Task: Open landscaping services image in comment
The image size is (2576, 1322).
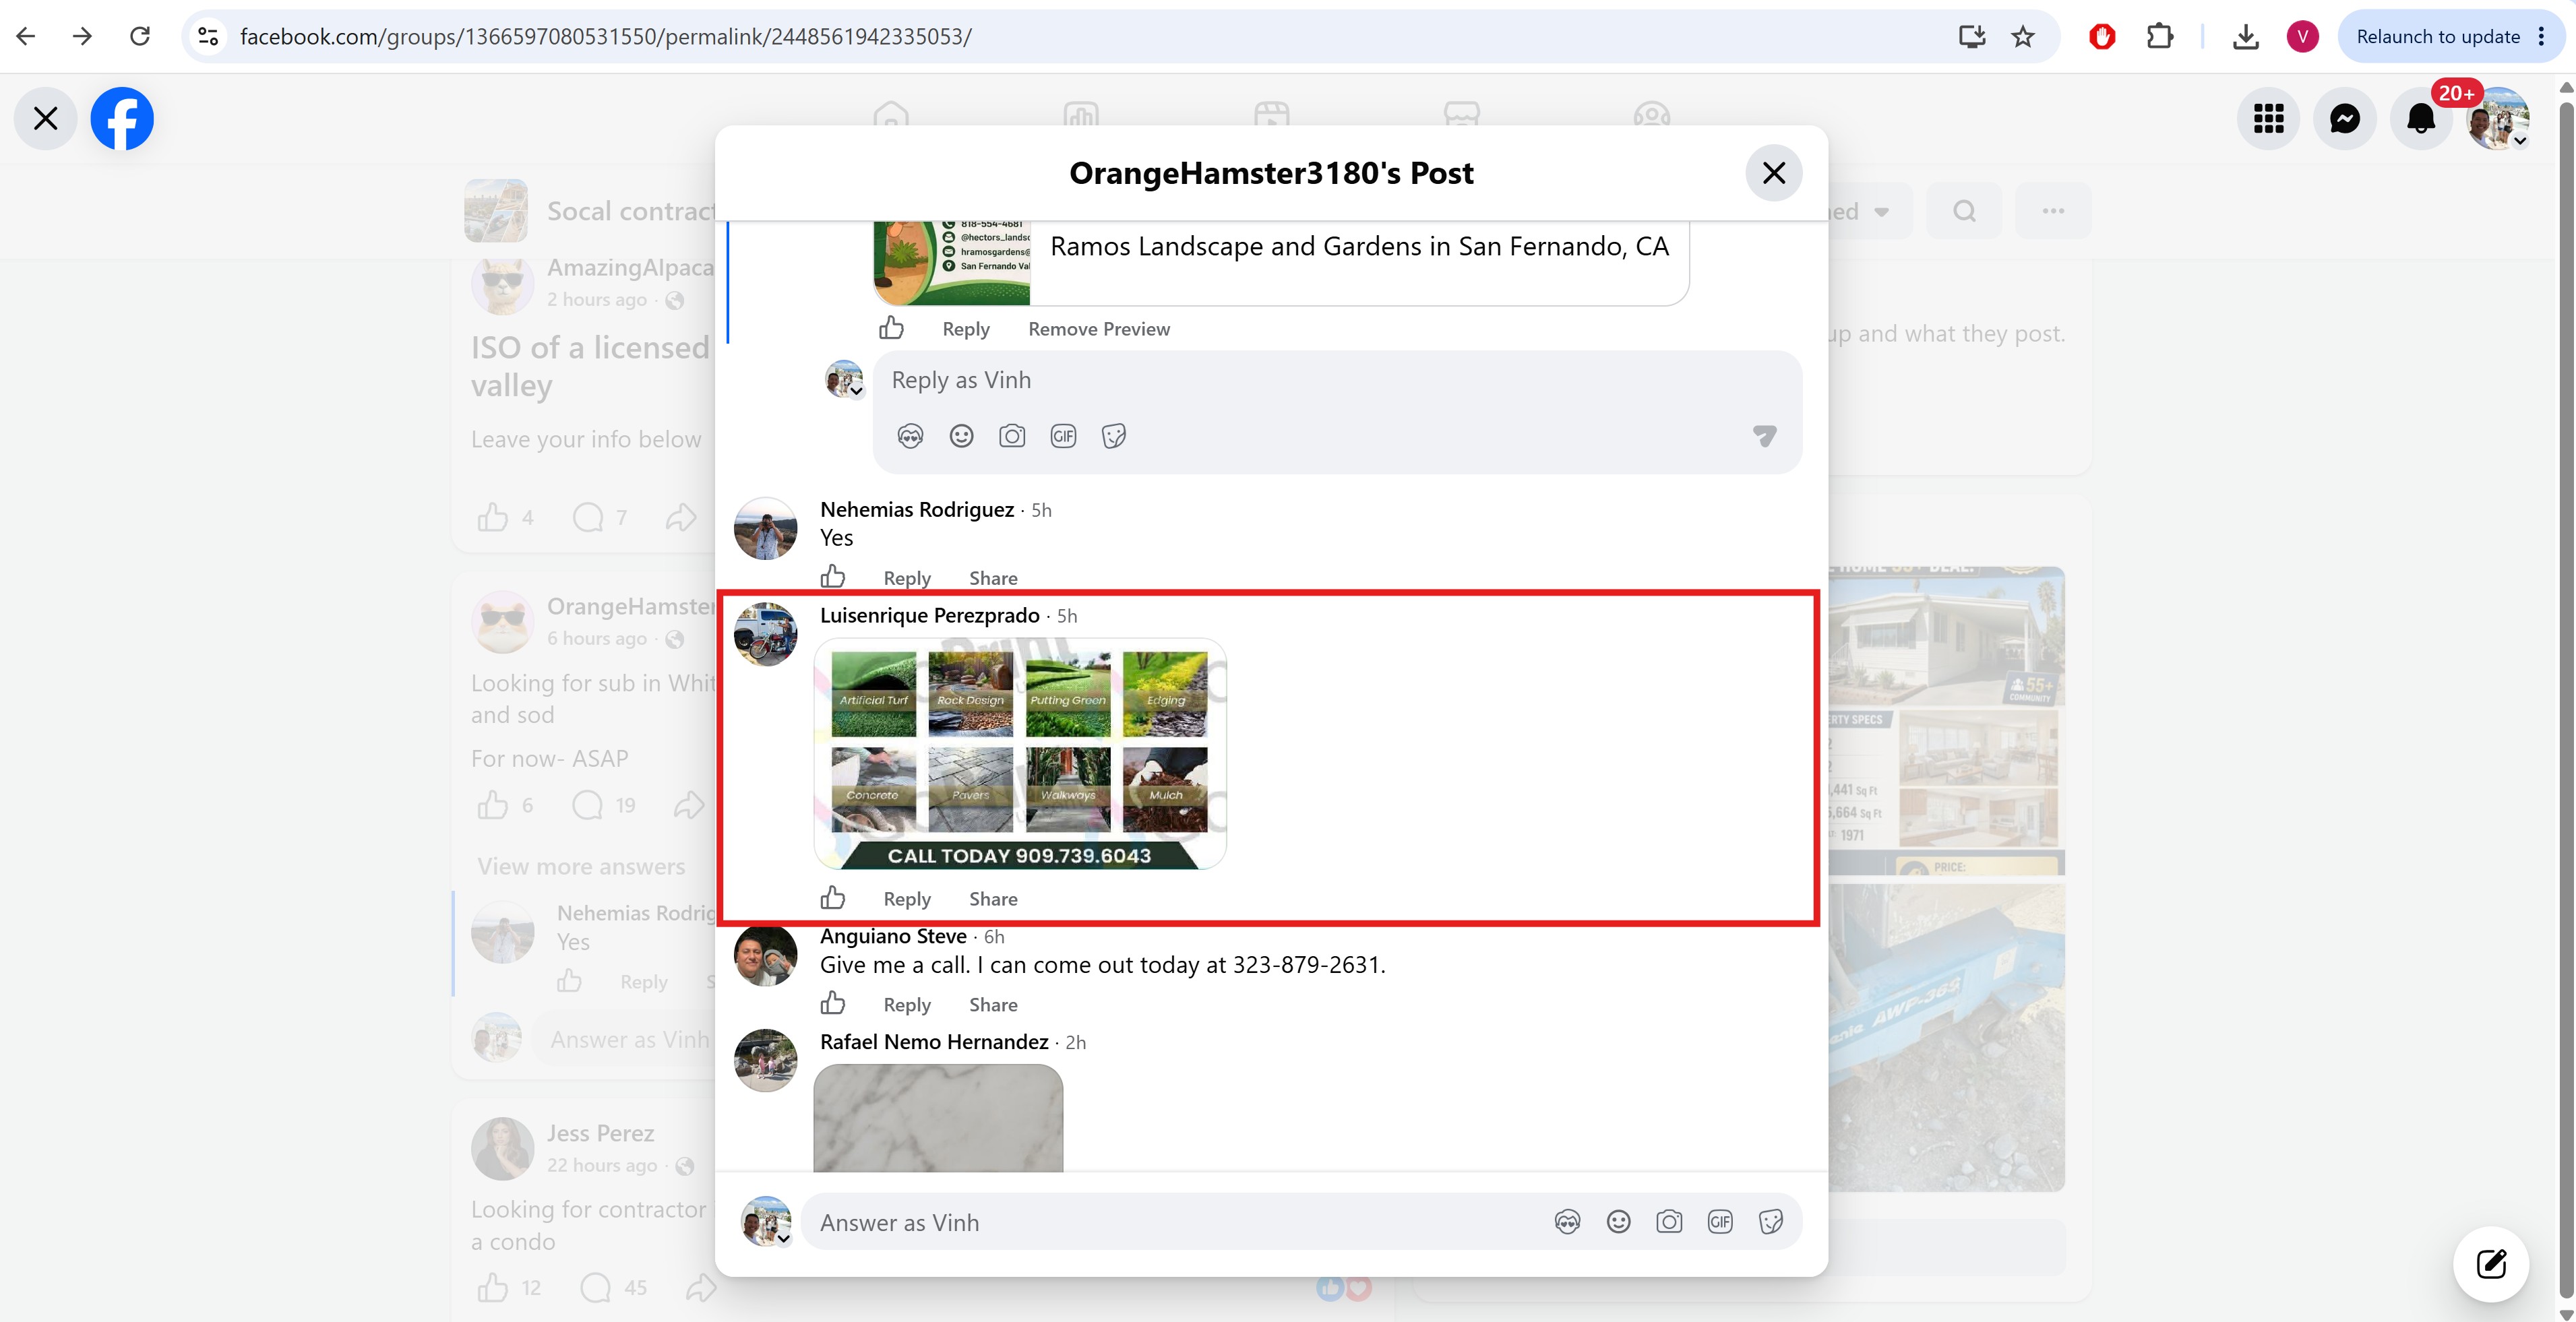Action: [x=1020, y=754]
